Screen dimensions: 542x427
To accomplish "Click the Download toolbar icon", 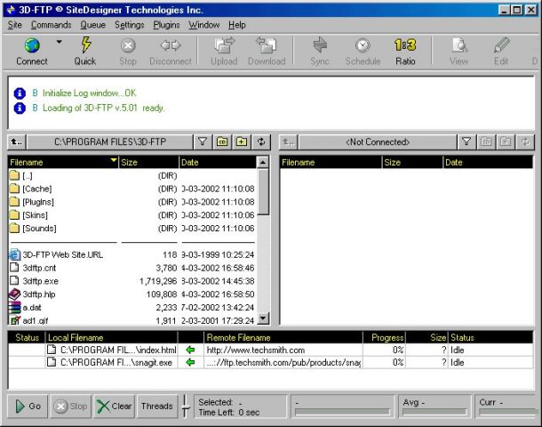I will point(267,45).
